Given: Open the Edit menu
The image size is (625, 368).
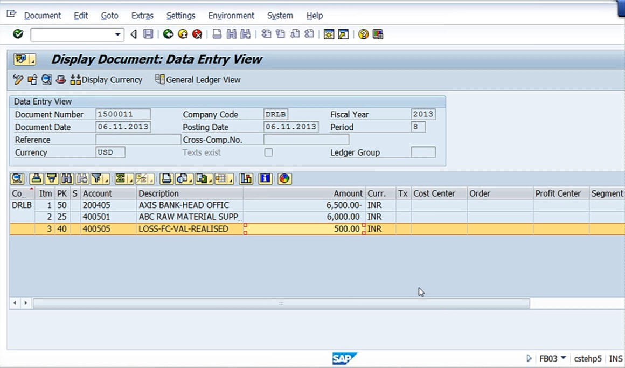Looking at the screenshot, I should coord(80,16).
